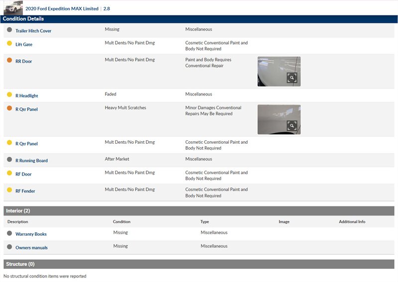Click the RF Fender link
Screen dimensions: 398x282
click(25, 191)
